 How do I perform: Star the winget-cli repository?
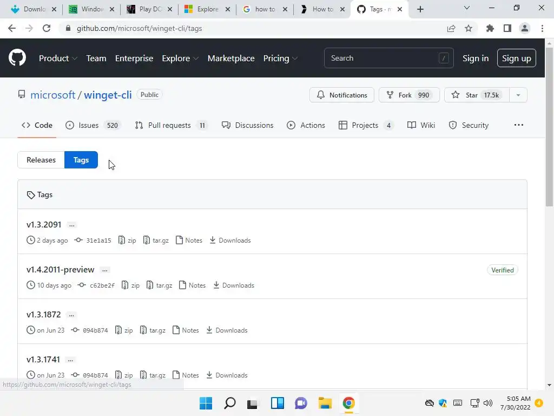(477, 95)
